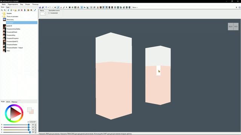The width and height of the screenshot is (241, 135).
Task: Click the Rename skin icon
Action: (x=19, y=10)
